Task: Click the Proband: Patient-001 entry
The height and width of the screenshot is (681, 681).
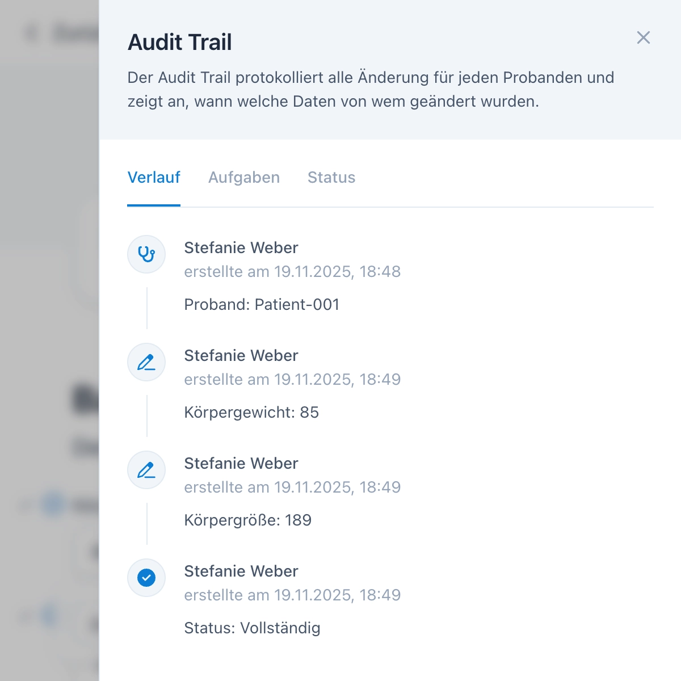Action: 262,304
